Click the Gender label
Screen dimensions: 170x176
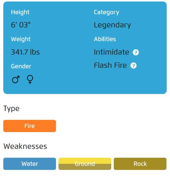[21, 66]
